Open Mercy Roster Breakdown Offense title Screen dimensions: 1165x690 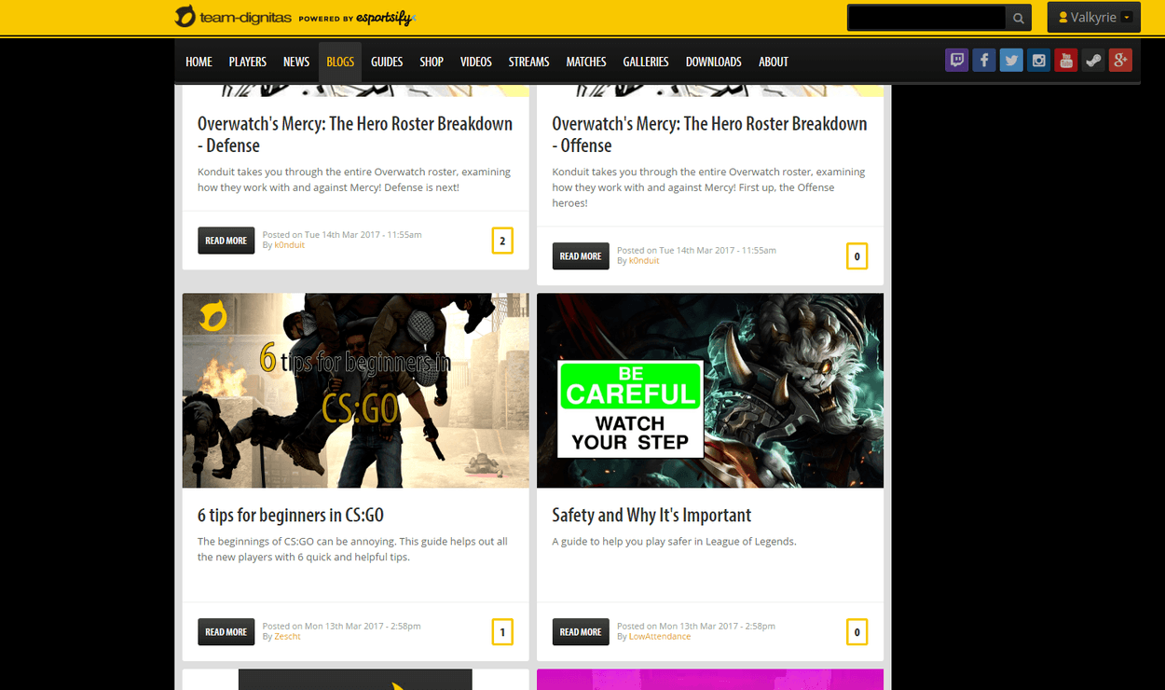(x=709, y=134)
